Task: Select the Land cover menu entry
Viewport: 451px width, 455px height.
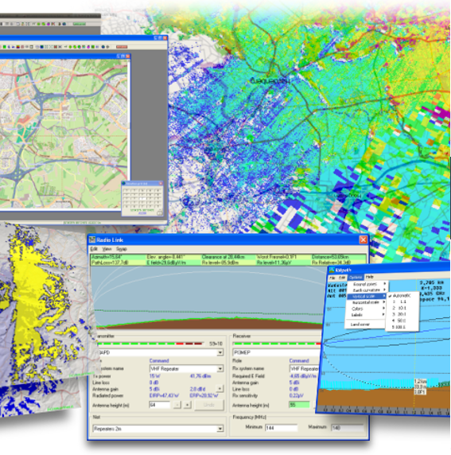Action: 360,325
